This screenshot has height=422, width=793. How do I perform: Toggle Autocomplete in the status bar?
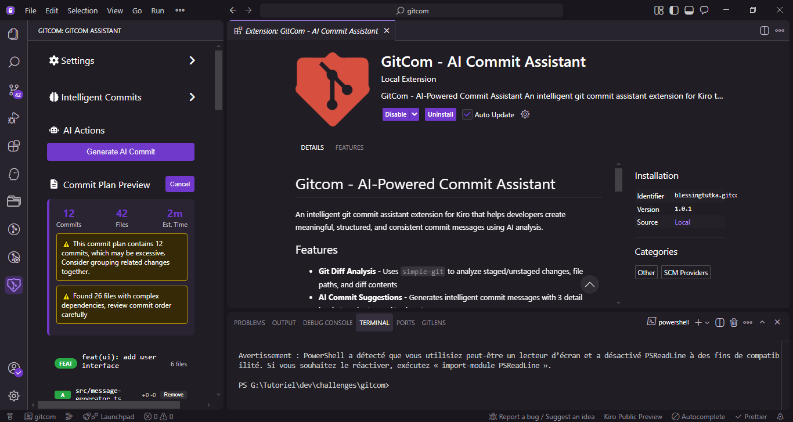coord(698,416)
